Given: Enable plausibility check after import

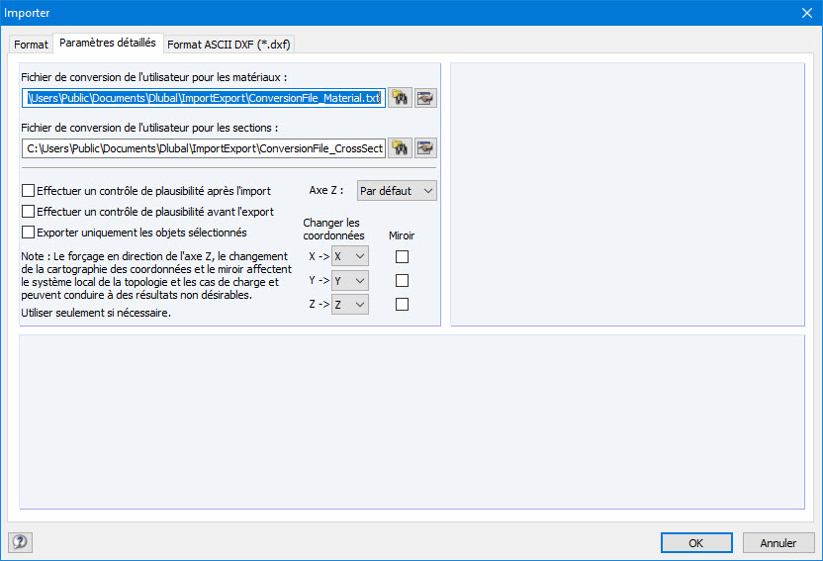Looking at the screenshot, I should point(29,191).
